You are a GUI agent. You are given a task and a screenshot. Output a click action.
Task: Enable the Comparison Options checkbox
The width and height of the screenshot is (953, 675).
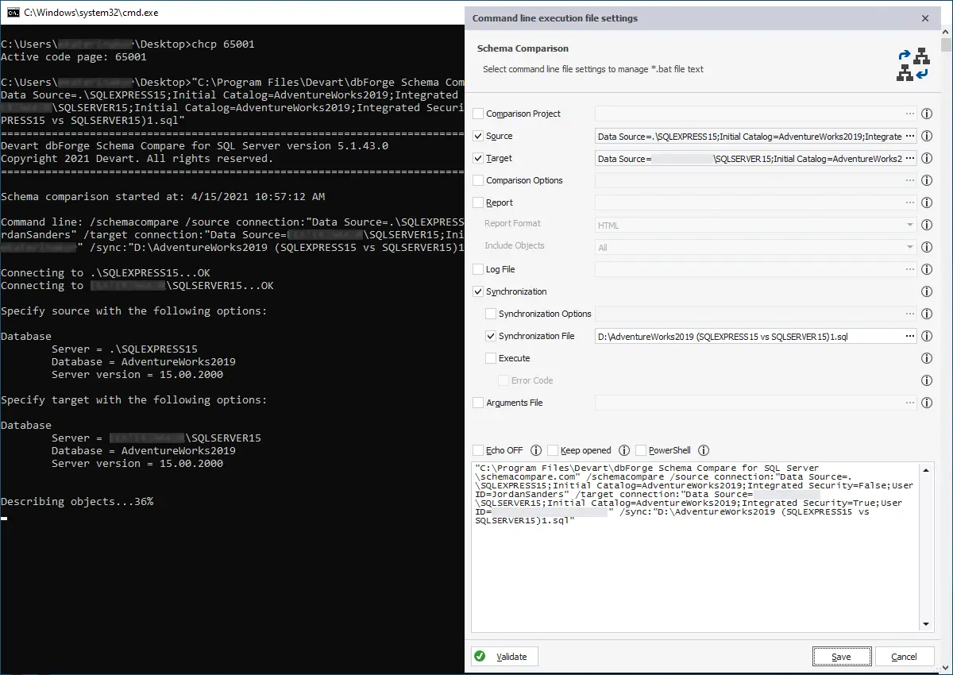[x=478, y=180]
